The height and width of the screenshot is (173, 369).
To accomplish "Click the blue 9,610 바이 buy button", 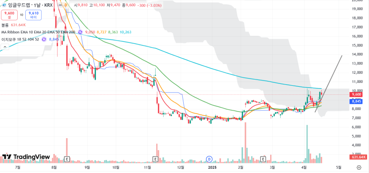I will pos(33,15).
